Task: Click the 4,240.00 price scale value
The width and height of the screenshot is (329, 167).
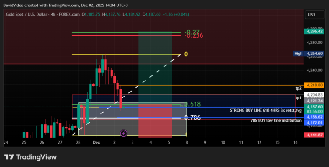Action: pyautogui.click(x=314, y=70)
